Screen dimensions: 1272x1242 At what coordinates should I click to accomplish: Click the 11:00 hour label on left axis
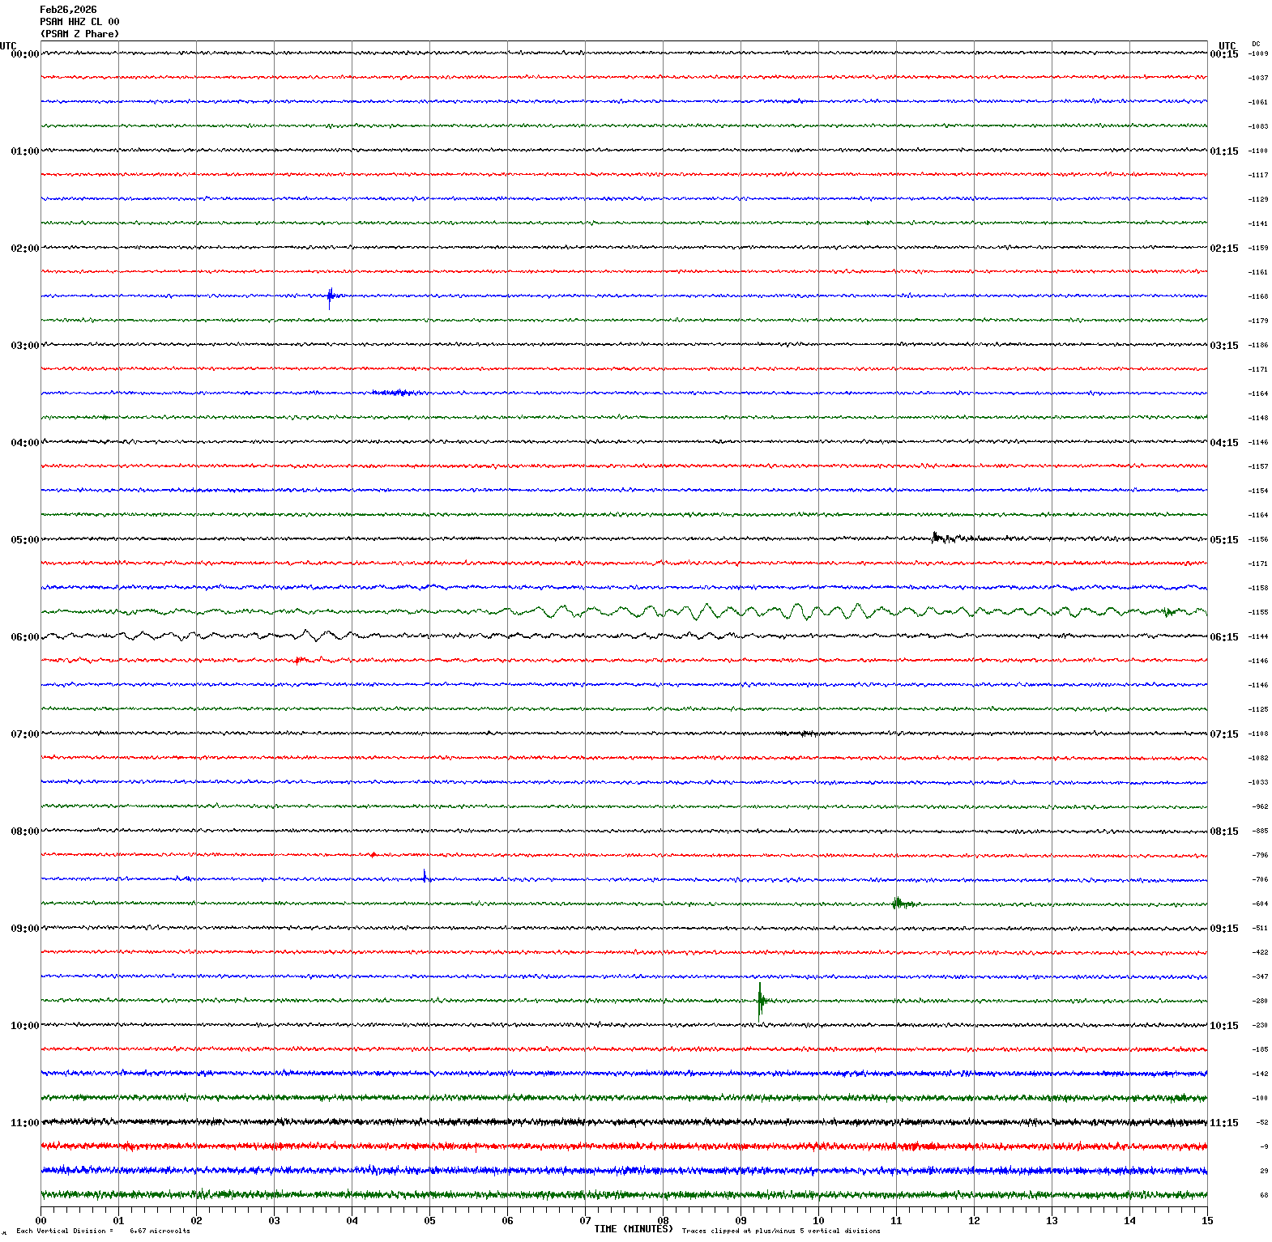[24, 1123]
